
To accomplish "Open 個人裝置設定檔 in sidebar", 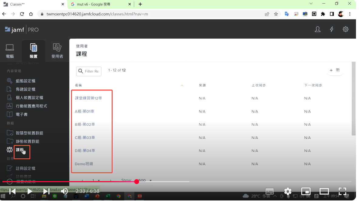I will coord(29,98).
